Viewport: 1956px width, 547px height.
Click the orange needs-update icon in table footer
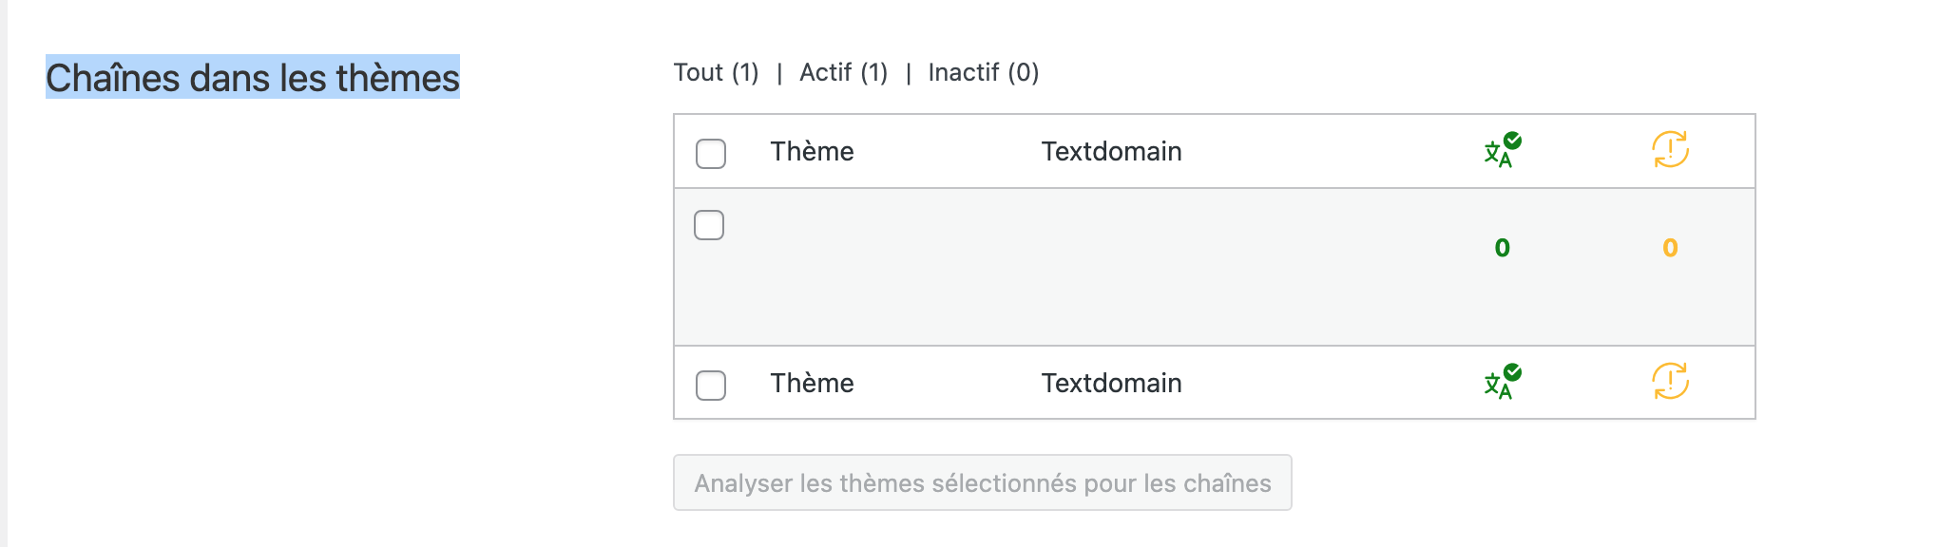(1670, 381)
